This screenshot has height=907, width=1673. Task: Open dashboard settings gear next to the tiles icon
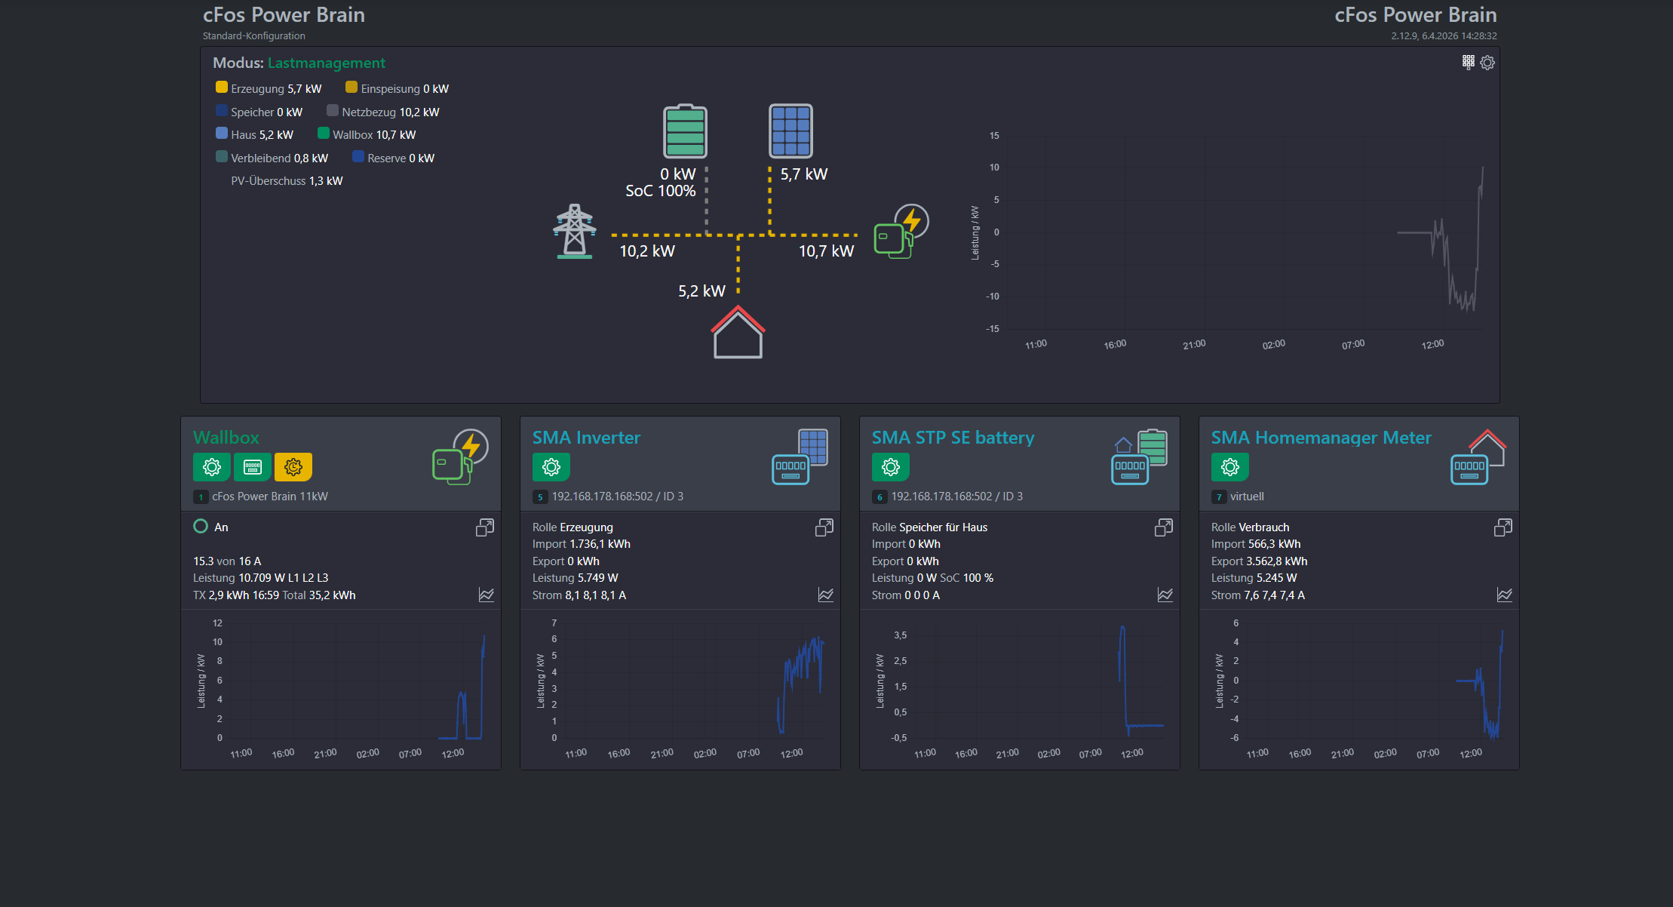(x=1487, y=63)
